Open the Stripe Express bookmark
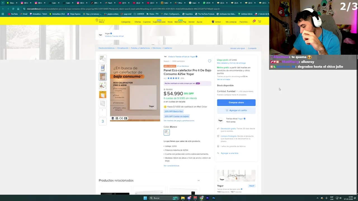The width and height of the screenshot is (358, 201). tap(74, 14)
